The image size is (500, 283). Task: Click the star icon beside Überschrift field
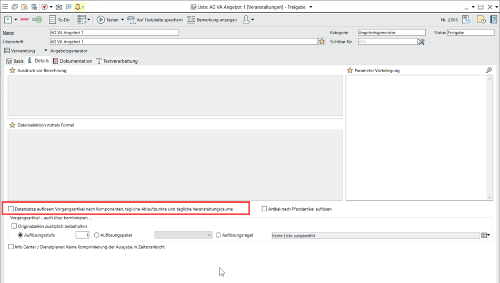[x=322, y=42]
